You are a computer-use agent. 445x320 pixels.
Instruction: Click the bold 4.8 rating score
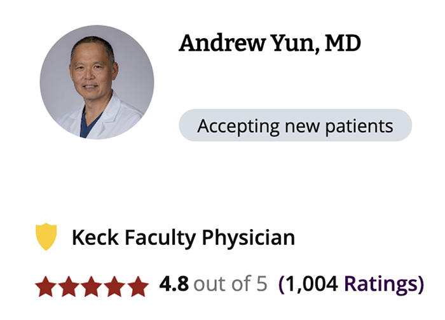172,284
